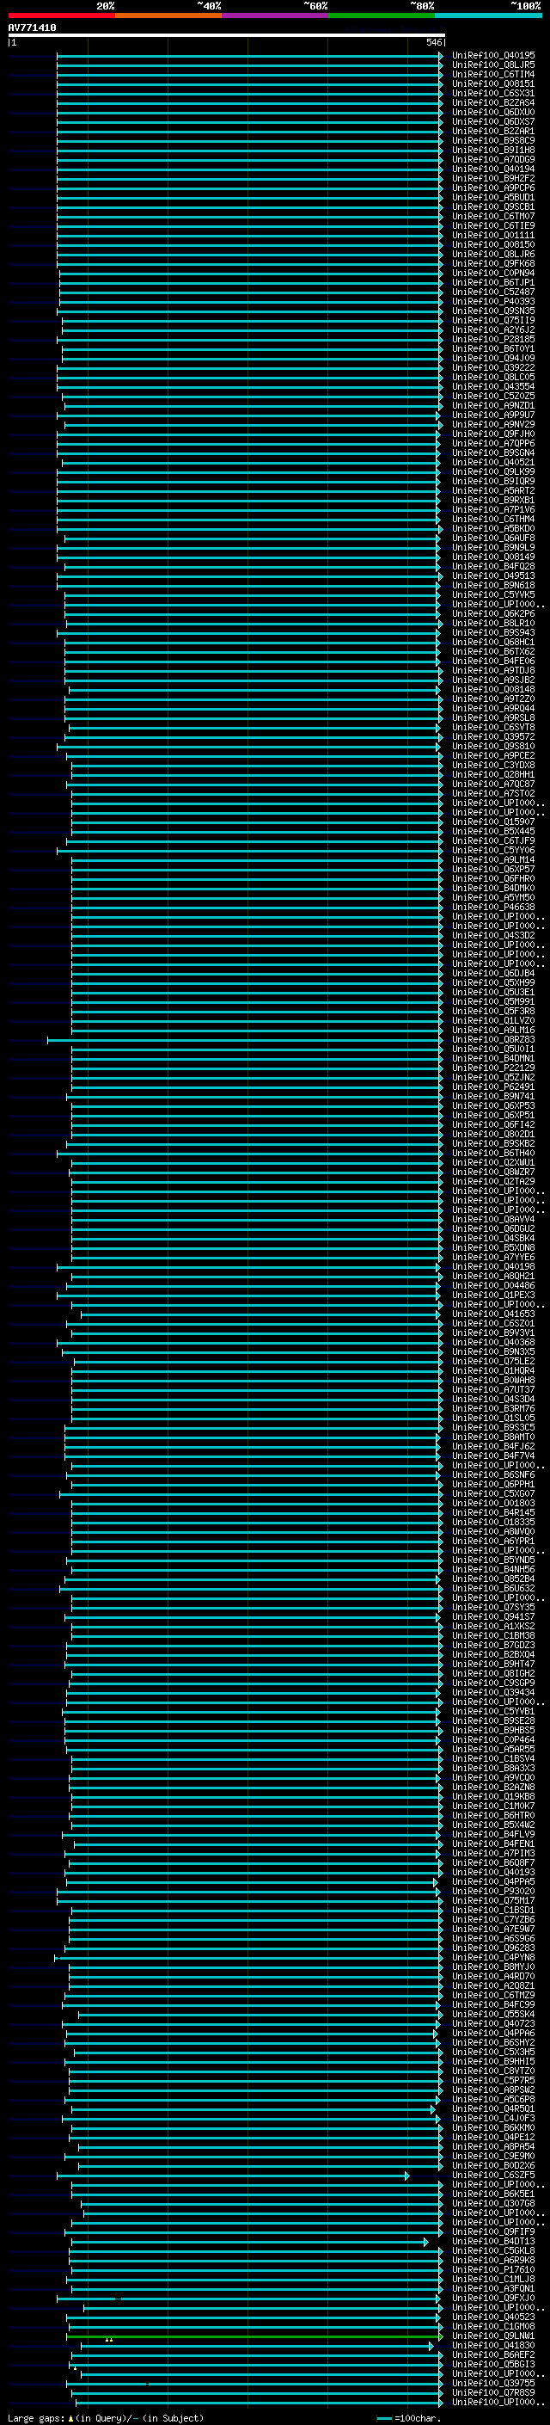This screenshot has width=550, height=2425.
Task: Click label UniRef100_Q40194
Action: coord(493,169)
